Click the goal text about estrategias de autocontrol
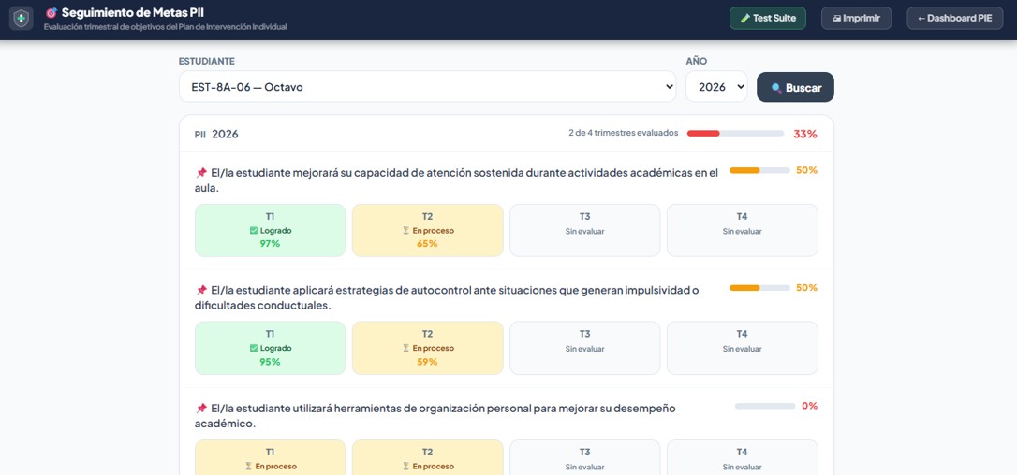 pyautogui.click(x=447, y=297)
